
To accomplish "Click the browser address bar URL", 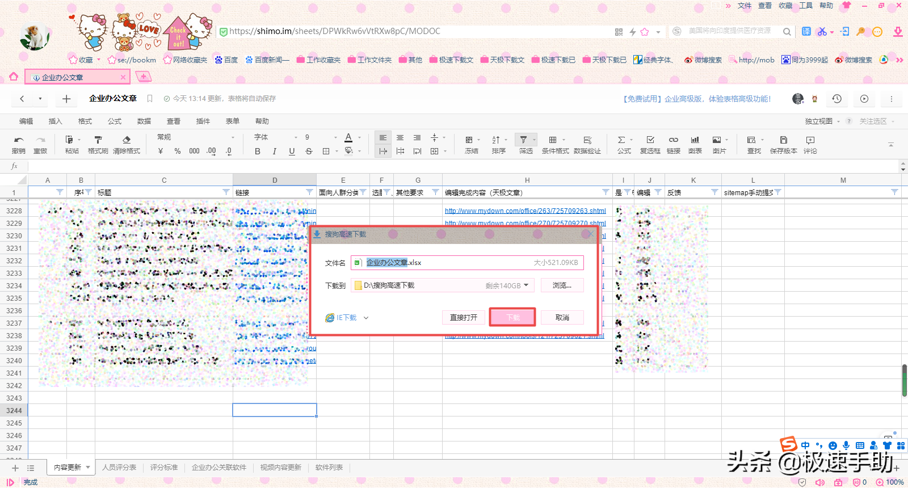I will 335,31.
